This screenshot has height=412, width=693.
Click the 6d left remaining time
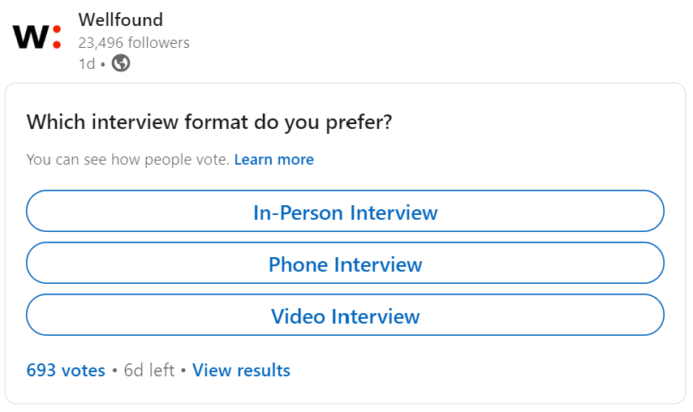[x=149, y=370]
